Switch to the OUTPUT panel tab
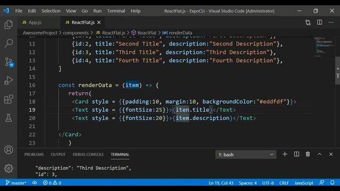 (x=58, y=154)
